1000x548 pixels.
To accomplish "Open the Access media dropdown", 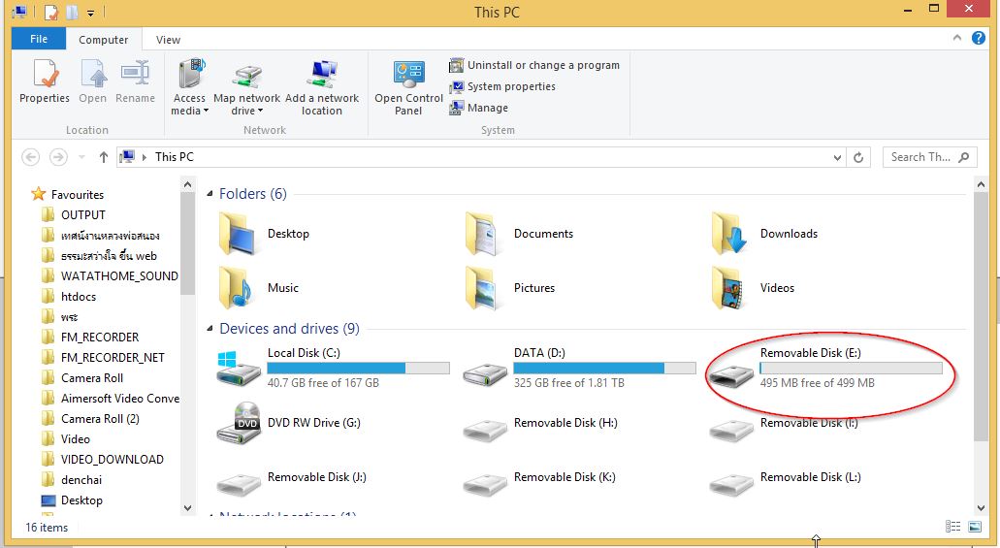I will click(189, 104).
